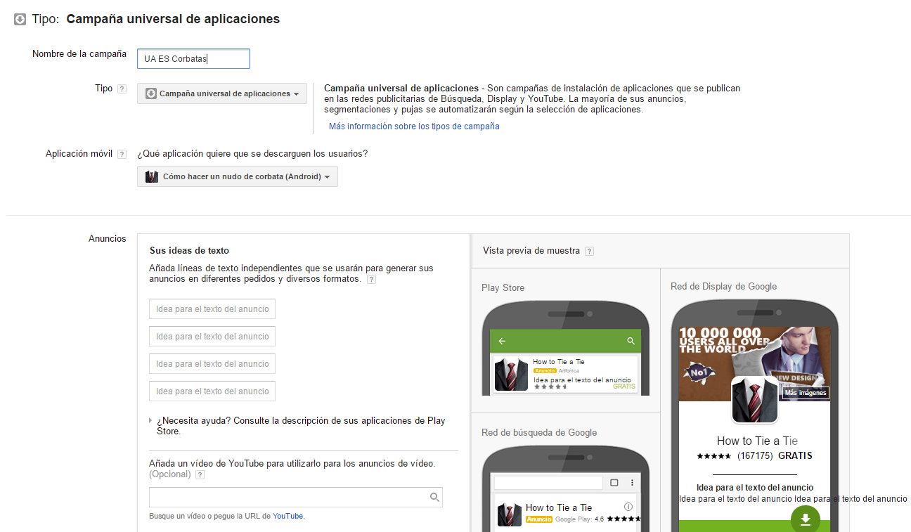911x532 pixels.
Task: Open the Campaña universal de aplicaciones type dropdown
Action: [x=222, y=93]
